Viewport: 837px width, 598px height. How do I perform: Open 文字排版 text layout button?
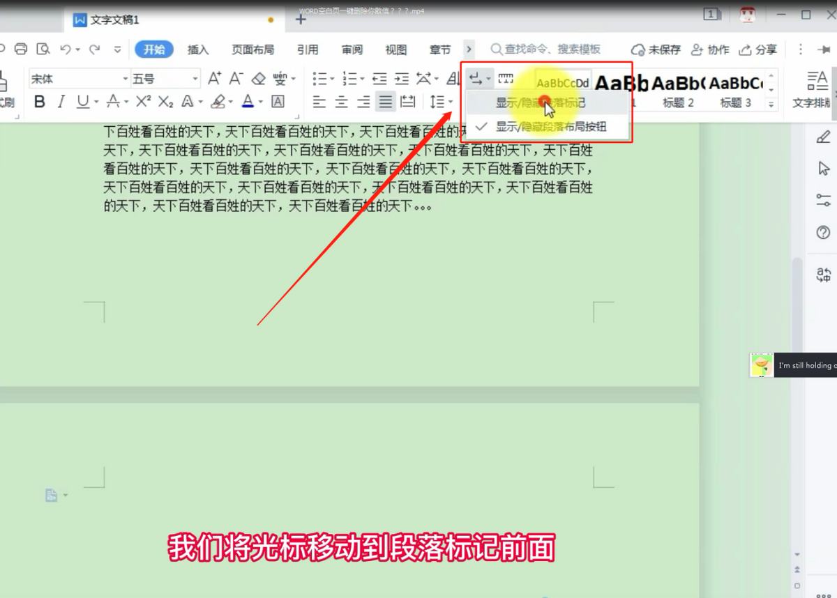coord(813,89)
